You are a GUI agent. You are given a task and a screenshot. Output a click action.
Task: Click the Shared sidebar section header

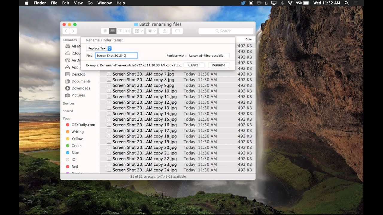(x=68, y=111)
